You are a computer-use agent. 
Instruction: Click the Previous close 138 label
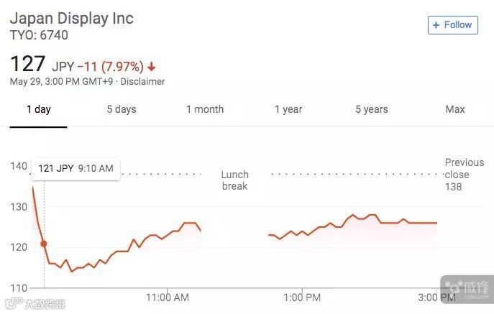click(x=465, y=175)
